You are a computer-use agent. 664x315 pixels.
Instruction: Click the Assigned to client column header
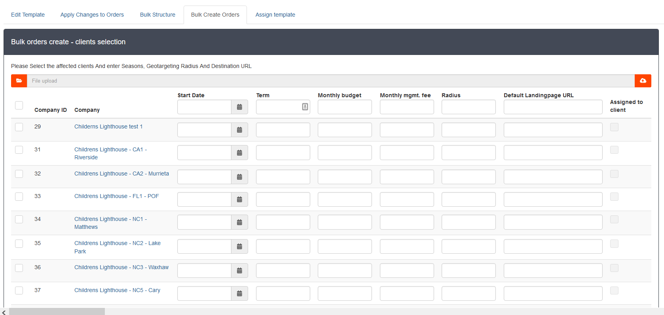(x=626, y=106)
